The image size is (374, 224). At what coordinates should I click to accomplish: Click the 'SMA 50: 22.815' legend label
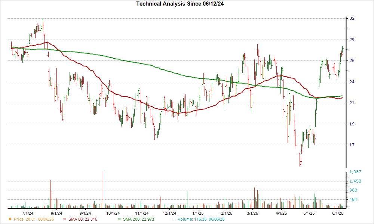coord(83,219)
